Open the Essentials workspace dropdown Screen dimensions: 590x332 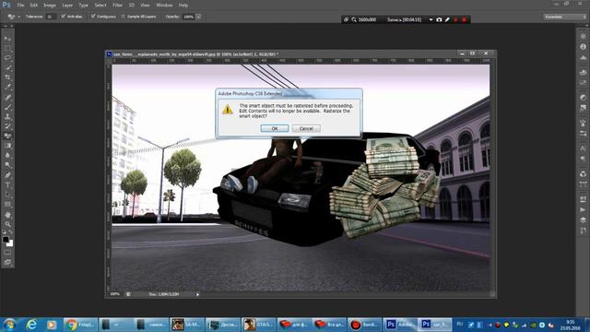[x=565, y=17]
